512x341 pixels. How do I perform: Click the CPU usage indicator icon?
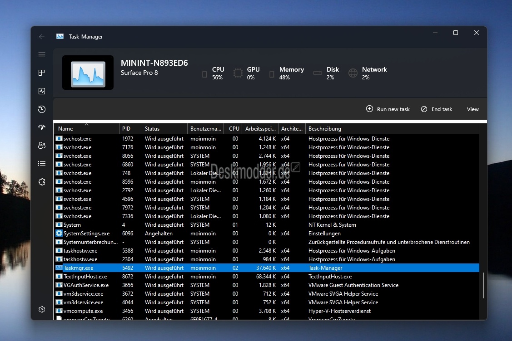204,74
